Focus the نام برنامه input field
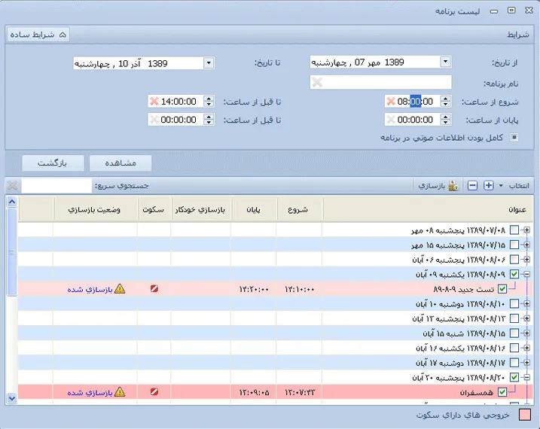 [380, 82]
